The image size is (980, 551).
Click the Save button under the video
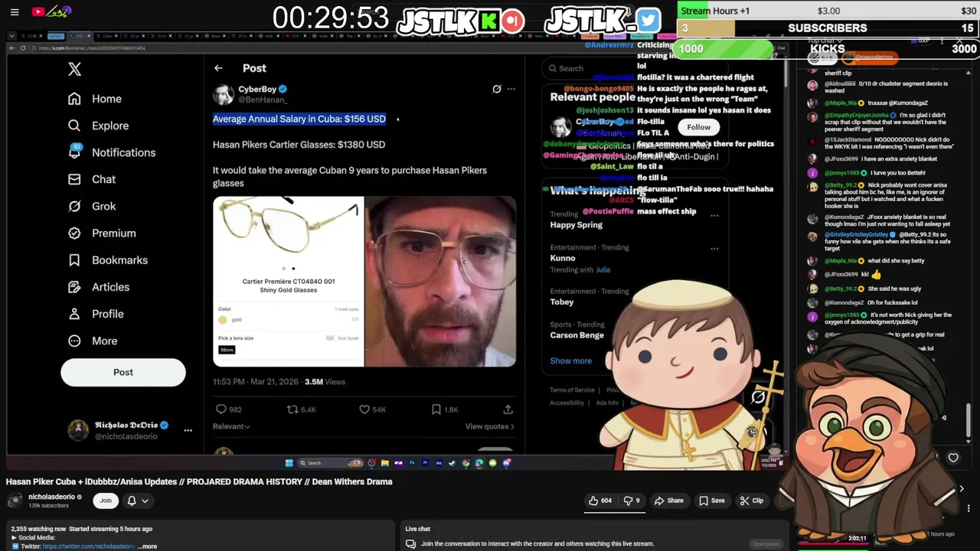(711, 500)
